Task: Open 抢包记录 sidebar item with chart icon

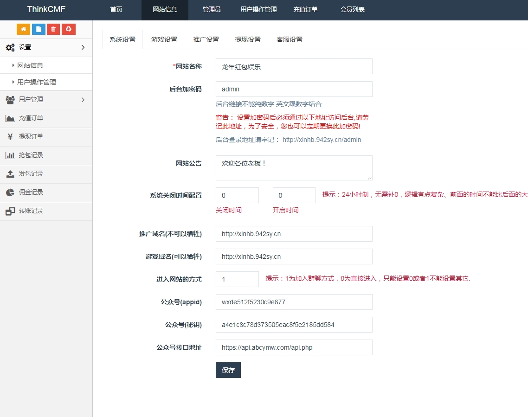Action: pyautogui.click(x=31, y=155)
